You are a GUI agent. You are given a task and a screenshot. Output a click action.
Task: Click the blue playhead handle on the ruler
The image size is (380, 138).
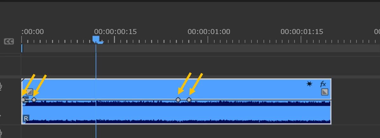point(96,39)
